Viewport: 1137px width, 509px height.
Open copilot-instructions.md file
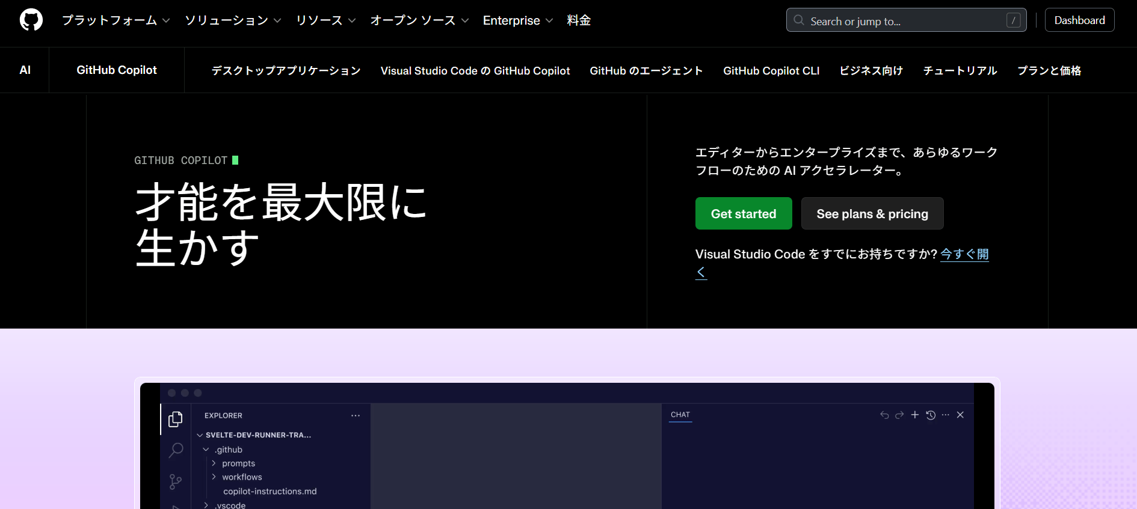[x=270, y=491]
